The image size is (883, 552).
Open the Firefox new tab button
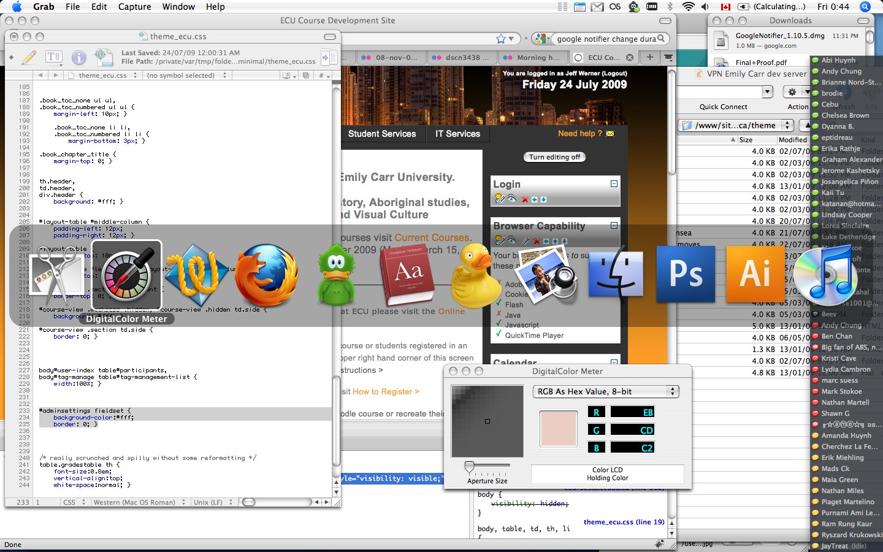coord(650,57)
